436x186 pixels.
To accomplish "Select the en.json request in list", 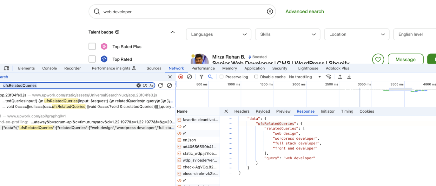I will pos(189,140).
